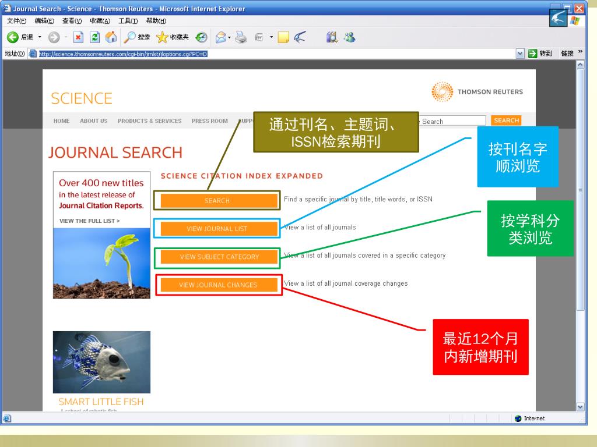Open Messenger people toolbar icon
Image resolution: width=597 pixels, height=447 pixels.
click(350, 37)
